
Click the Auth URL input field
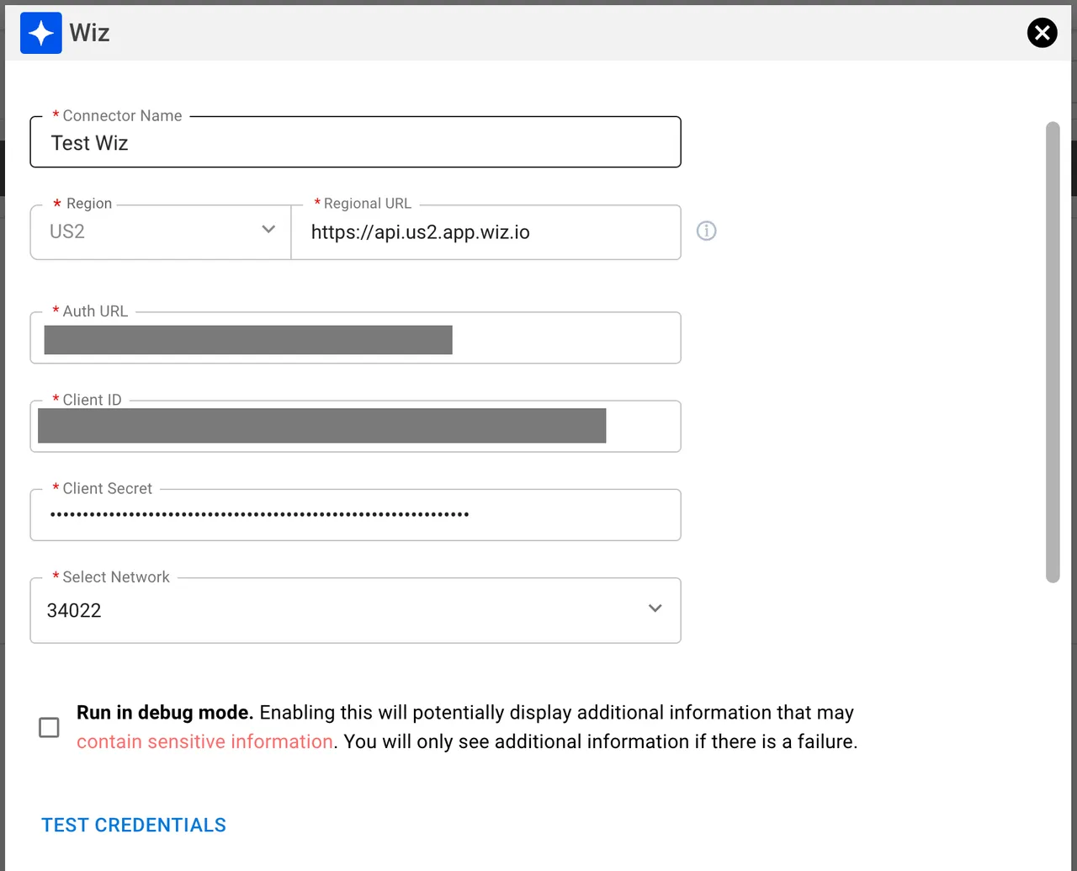click(x=355, y=338)
